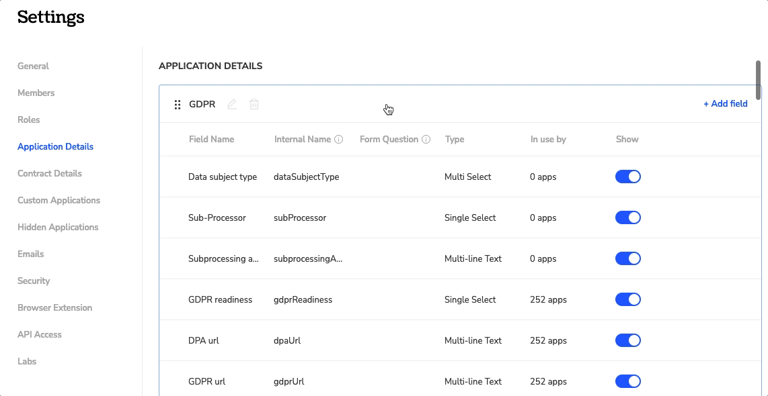Click the + Add field link
The width and height of the screenshot is (768, 396).
[x=726, y=103]
